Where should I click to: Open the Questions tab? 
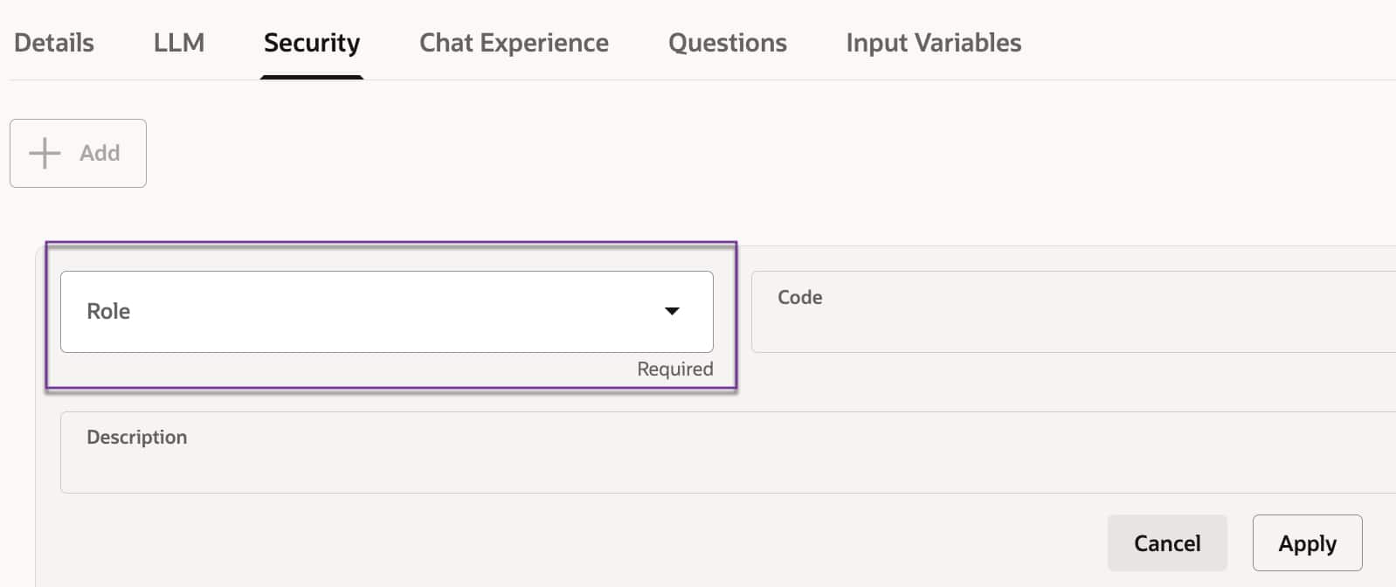point(727,43)
